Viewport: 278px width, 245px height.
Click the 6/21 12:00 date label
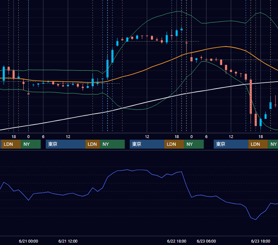click(68, 241)
